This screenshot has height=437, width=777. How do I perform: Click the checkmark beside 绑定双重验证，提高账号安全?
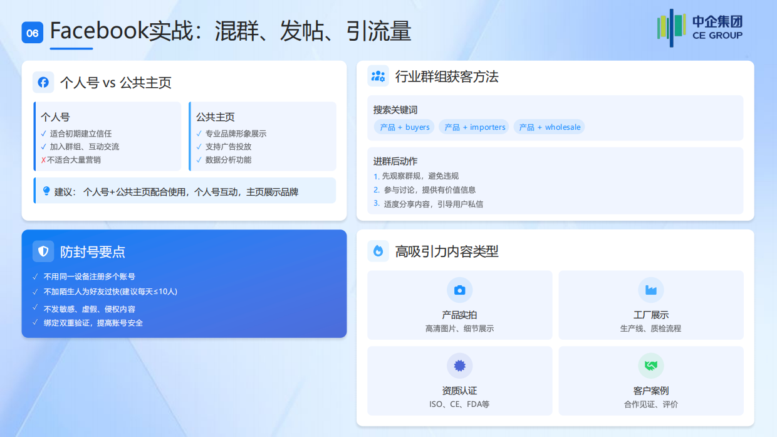coord(36,323)
